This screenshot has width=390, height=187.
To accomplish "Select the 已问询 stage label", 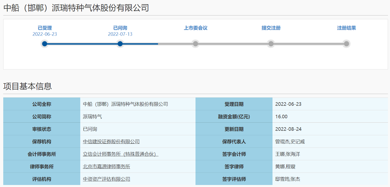I will click(120, 28).
